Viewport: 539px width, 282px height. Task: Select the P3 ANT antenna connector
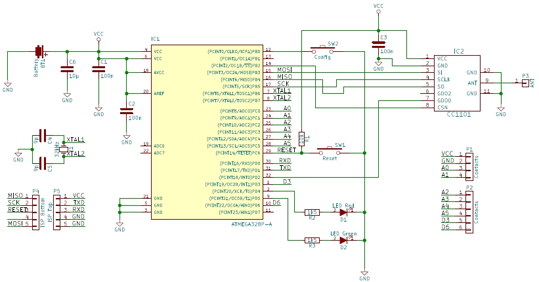(x=525, y=83)
